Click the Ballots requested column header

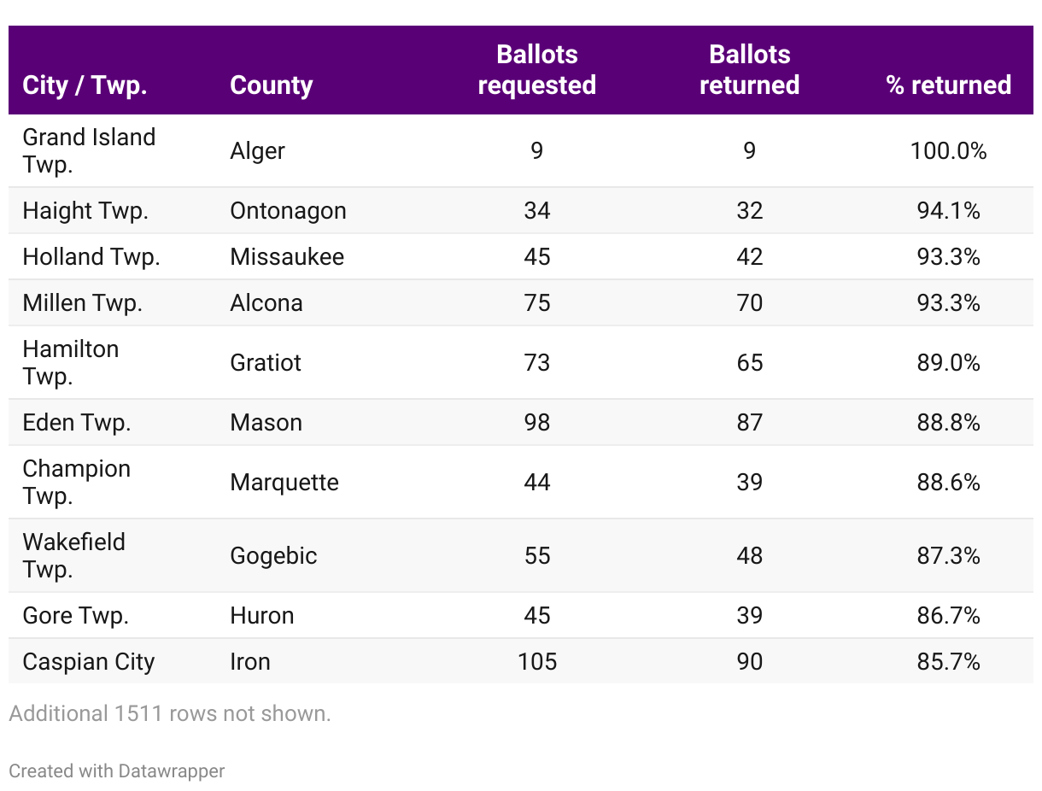536,70
